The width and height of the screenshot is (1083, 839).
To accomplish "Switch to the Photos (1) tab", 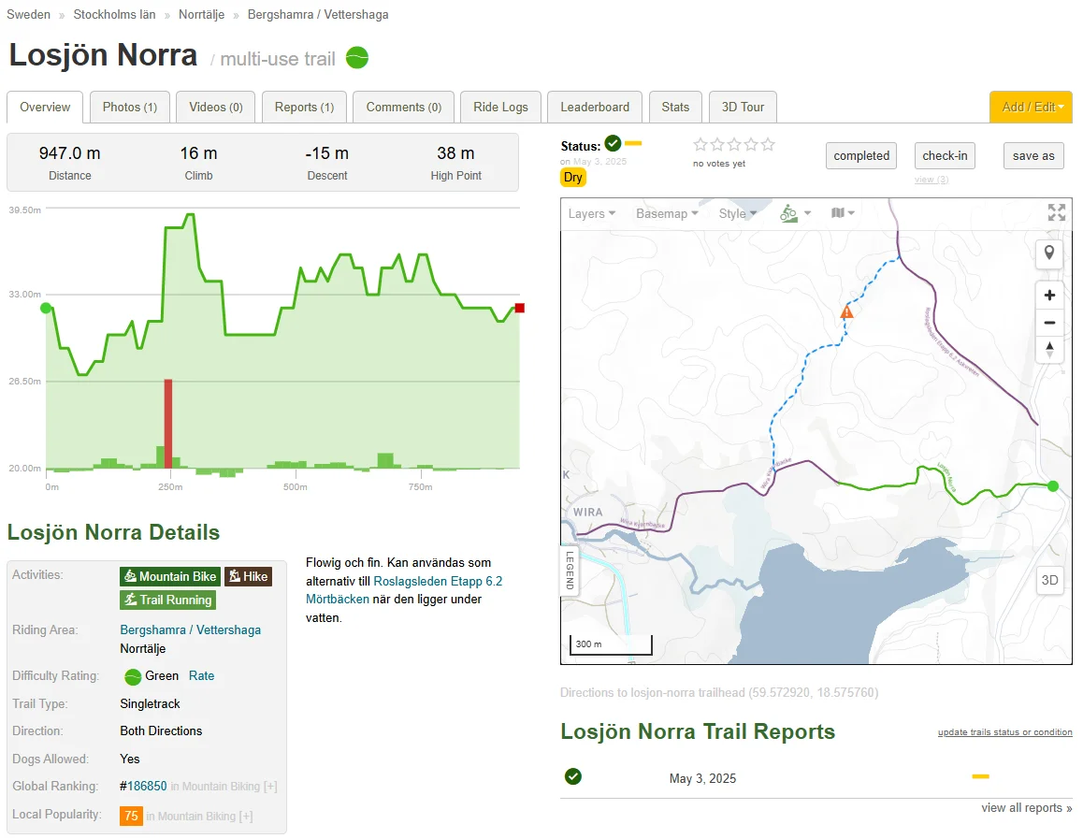I will (x=129, y=108).
